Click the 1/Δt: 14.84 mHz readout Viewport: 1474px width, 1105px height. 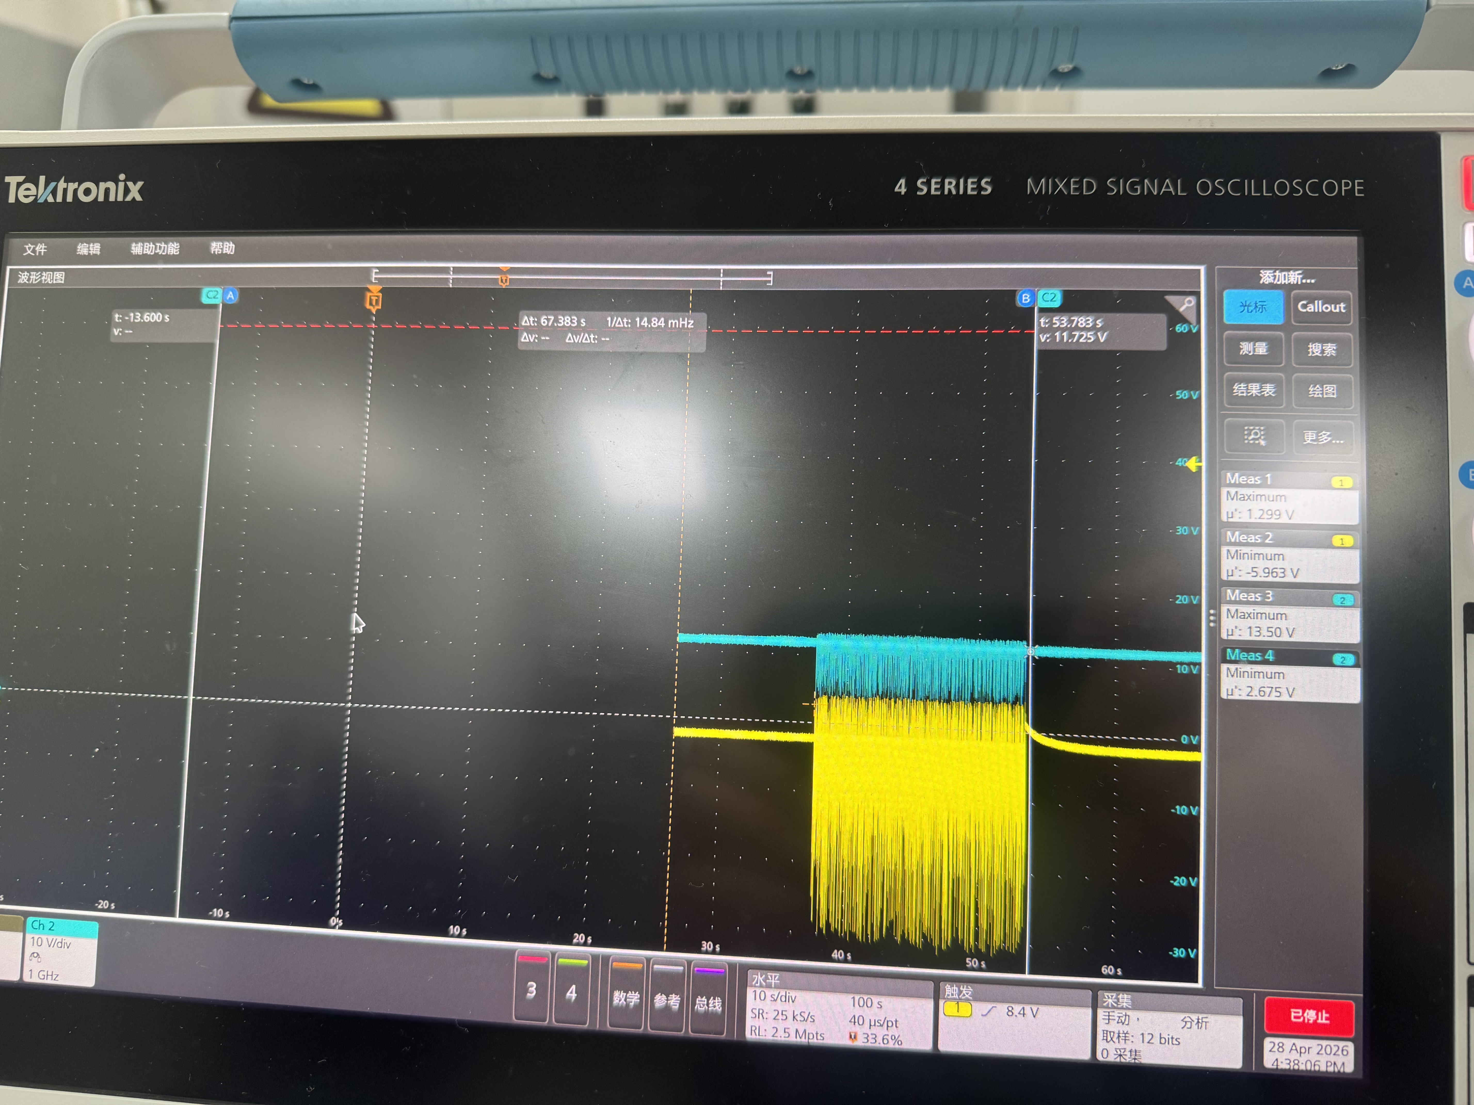[650, 322]
